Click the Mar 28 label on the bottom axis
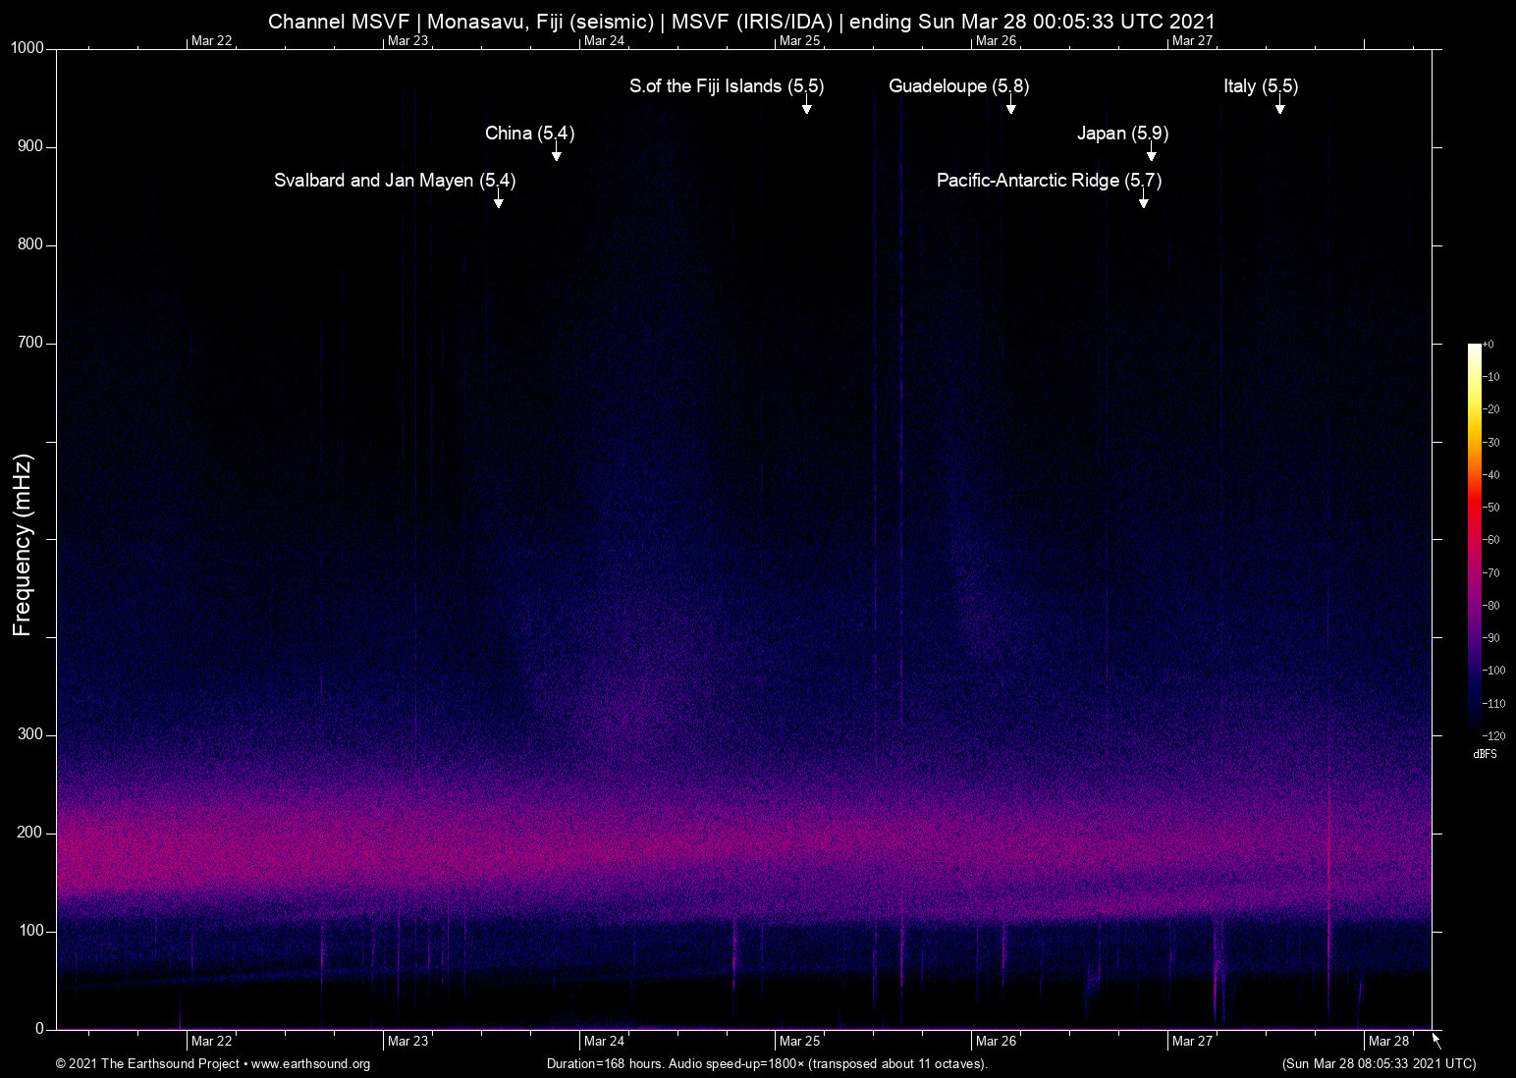 click(1388, 1041)
